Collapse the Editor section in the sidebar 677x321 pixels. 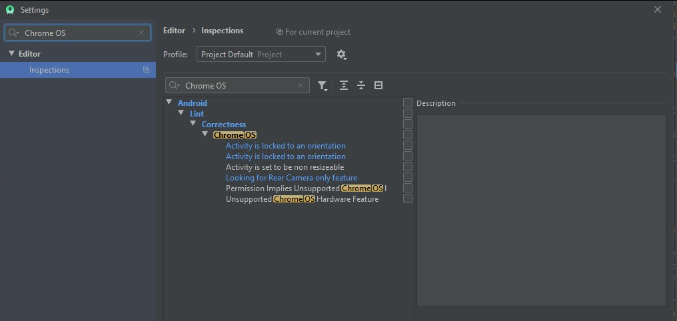click(11, 53)
